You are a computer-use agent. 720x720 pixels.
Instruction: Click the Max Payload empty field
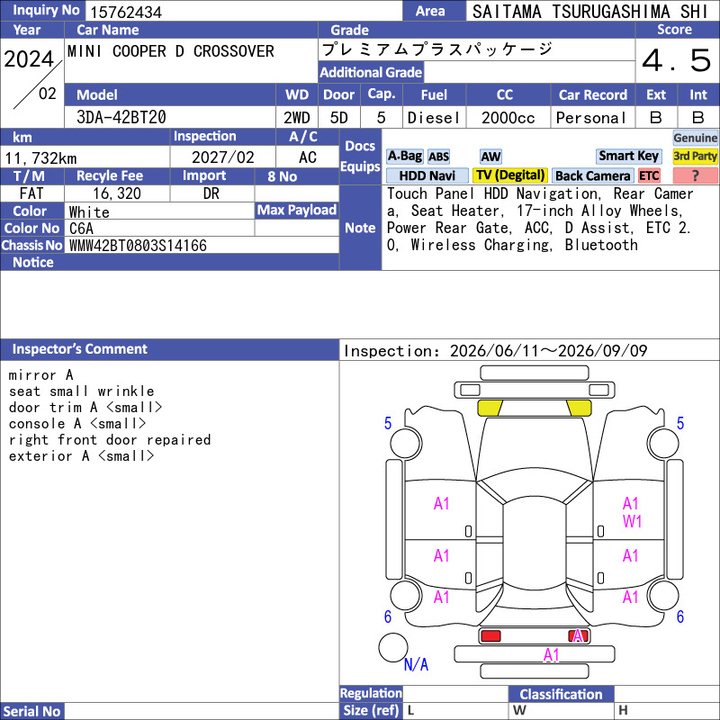point(297,228)
